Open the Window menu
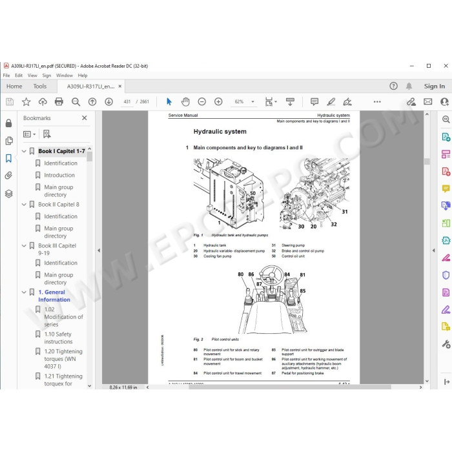This screenshot has width=452, height=452. 65,76
